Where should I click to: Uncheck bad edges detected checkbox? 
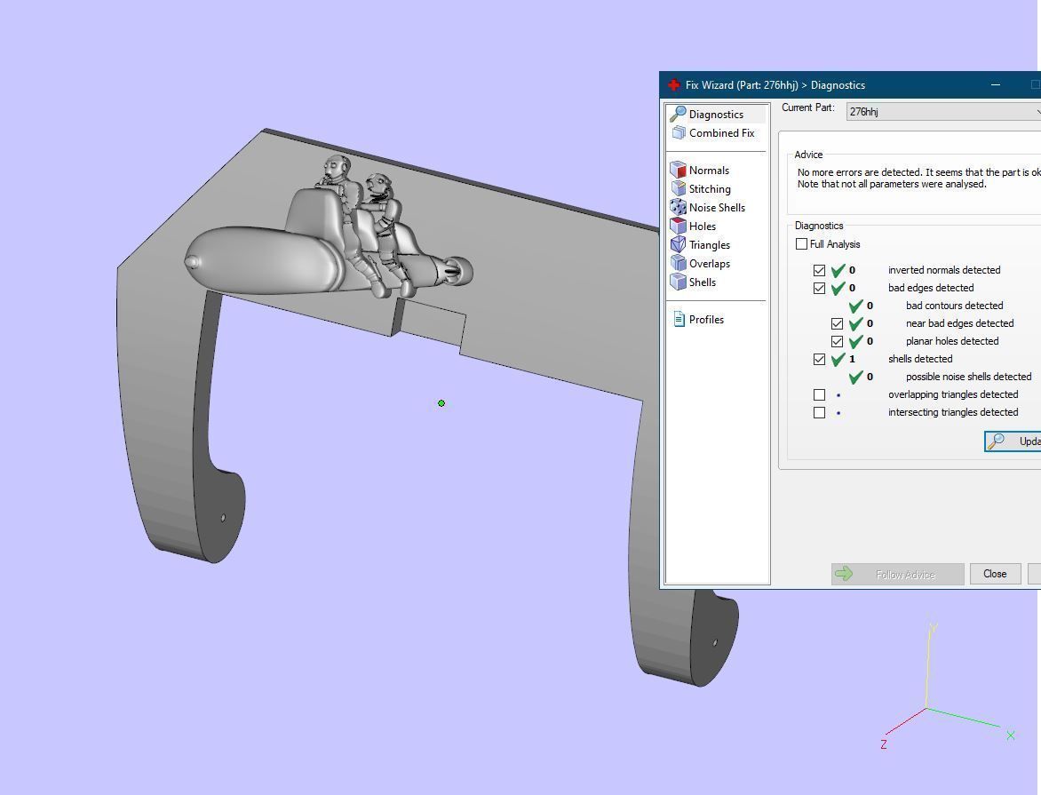coord(819,289)
